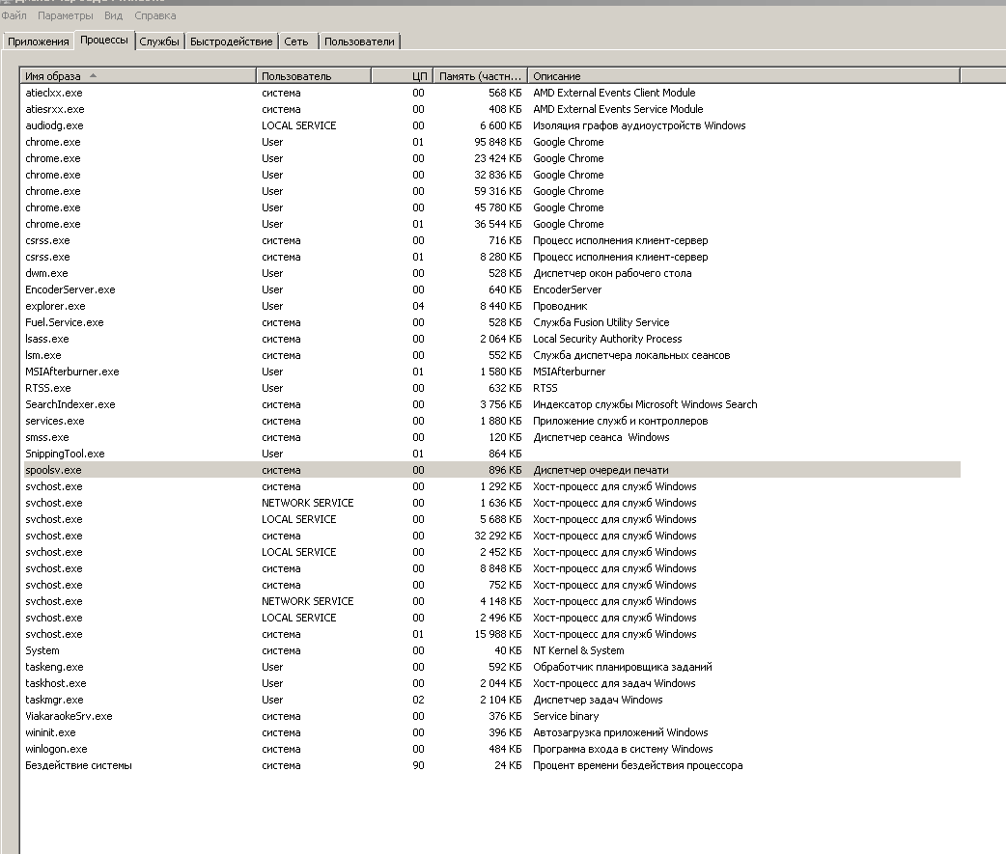Select csrss.exe using 8 280 КБ
1006x854 pixels.
click(x=492, y=257)
